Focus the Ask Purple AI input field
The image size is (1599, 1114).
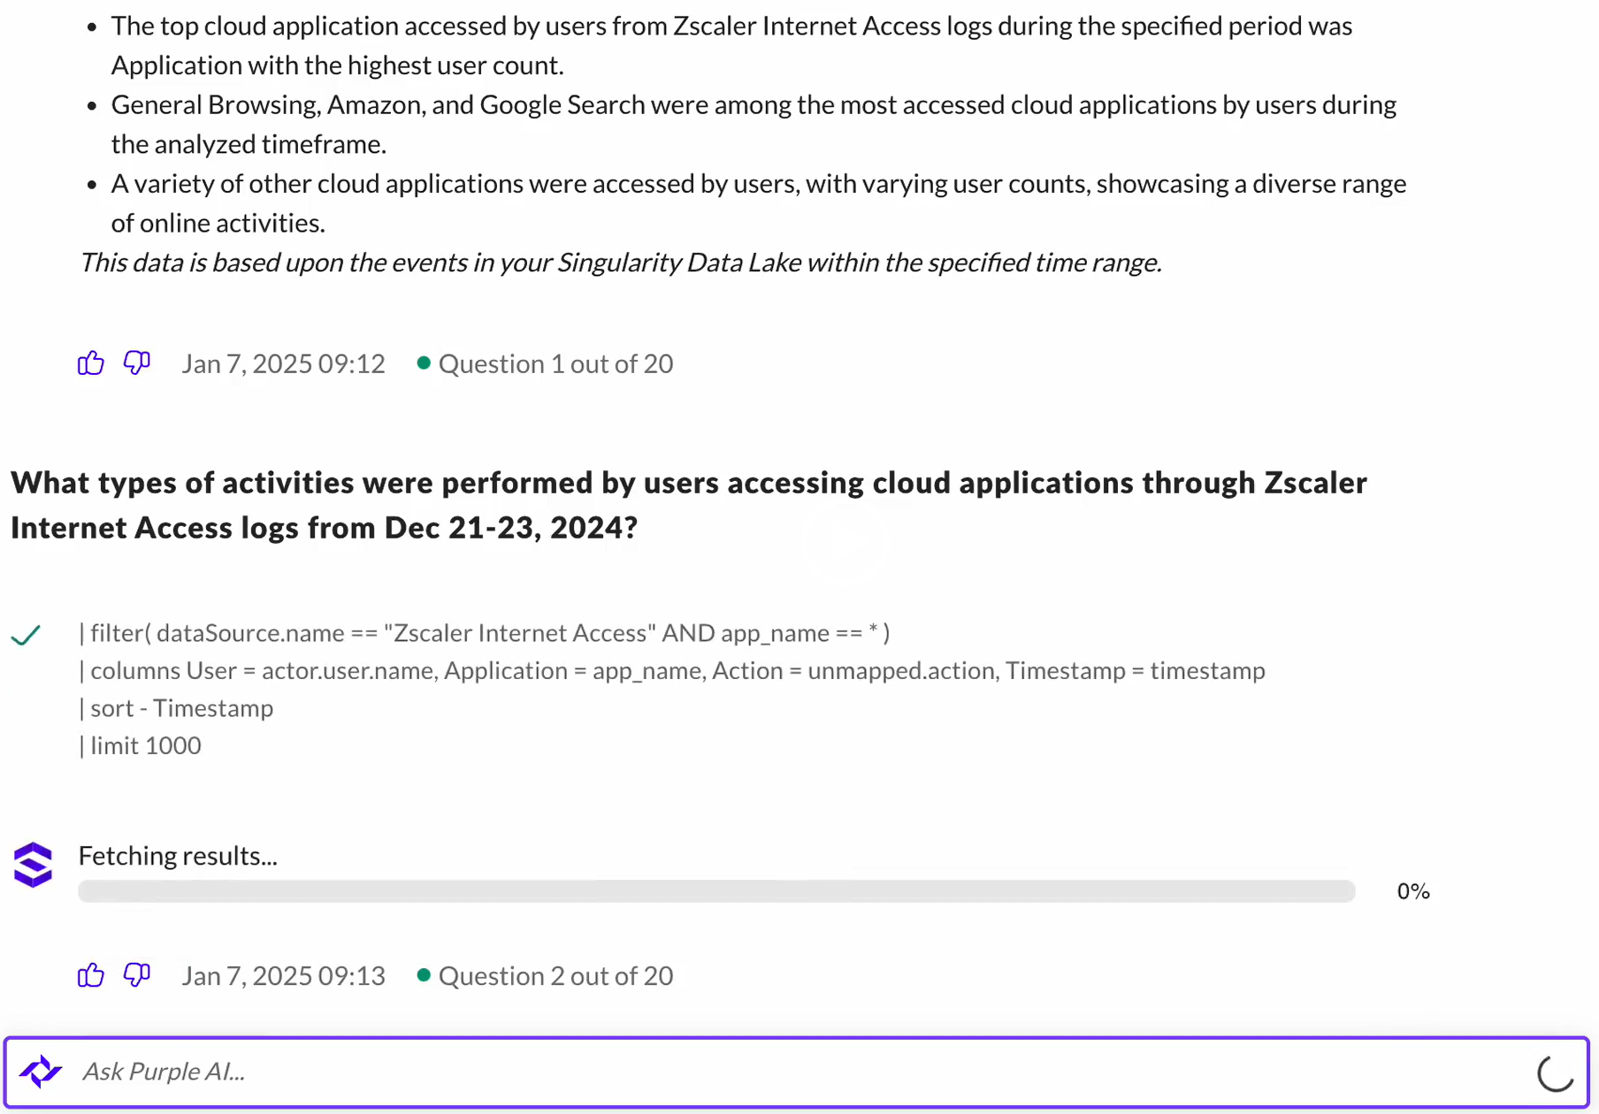796,1072
